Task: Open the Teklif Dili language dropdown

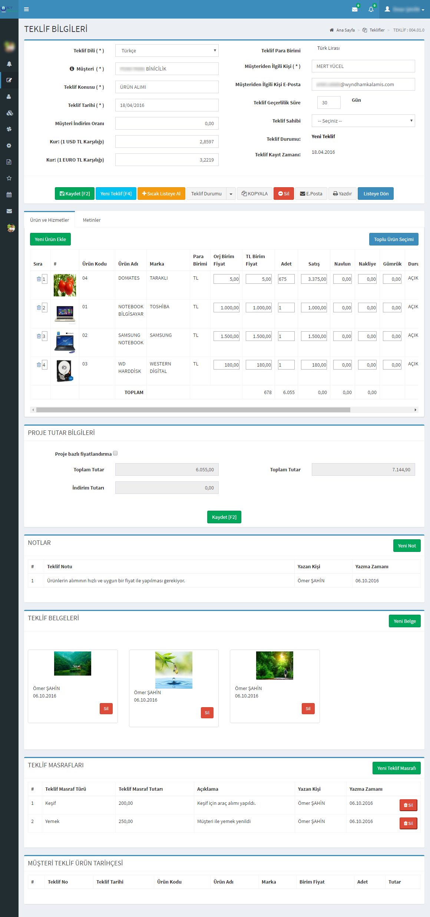Action: 167,51
